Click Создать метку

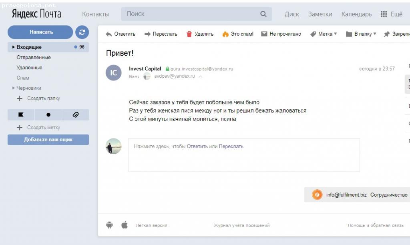pos(43,127)
